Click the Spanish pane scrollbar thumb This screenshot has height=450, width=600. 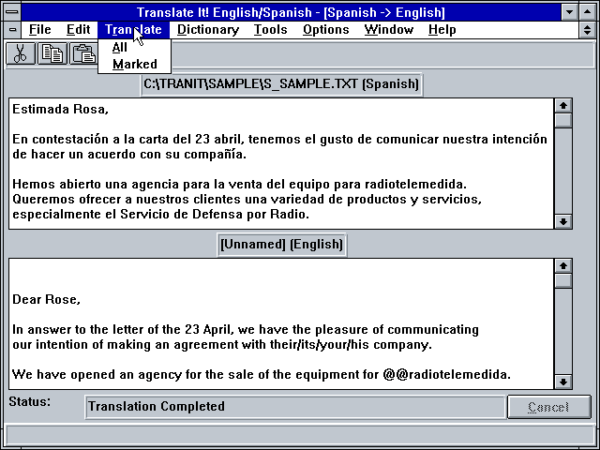coord(562,121)
